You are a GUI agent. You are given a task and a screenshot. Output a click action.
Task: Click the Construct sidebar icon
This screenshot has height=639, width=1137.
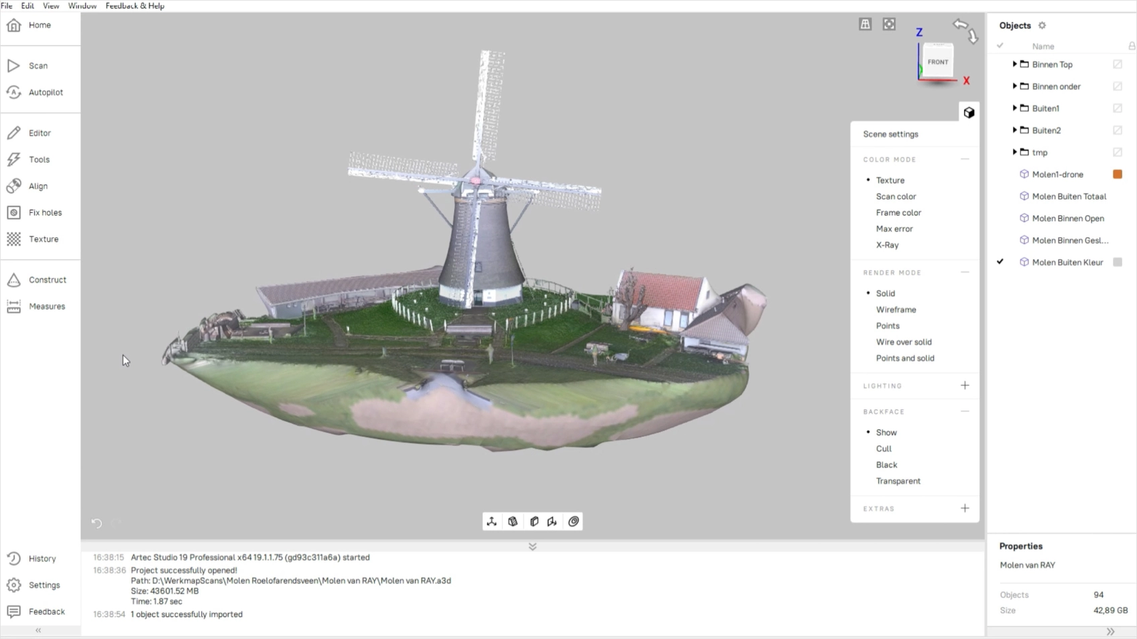(14, 280)
